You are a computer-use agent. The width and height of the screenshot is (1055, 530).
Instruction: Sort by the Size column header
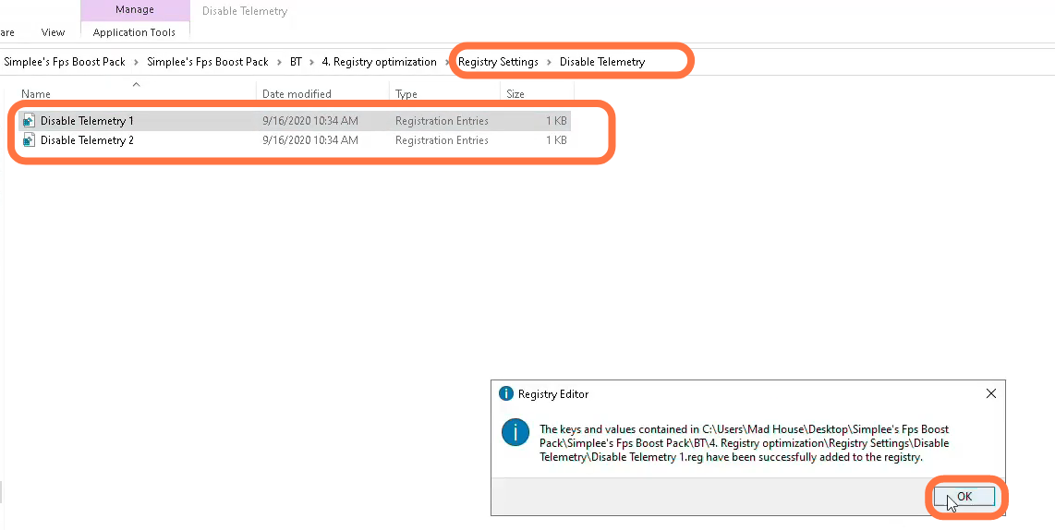coord(515,94)
